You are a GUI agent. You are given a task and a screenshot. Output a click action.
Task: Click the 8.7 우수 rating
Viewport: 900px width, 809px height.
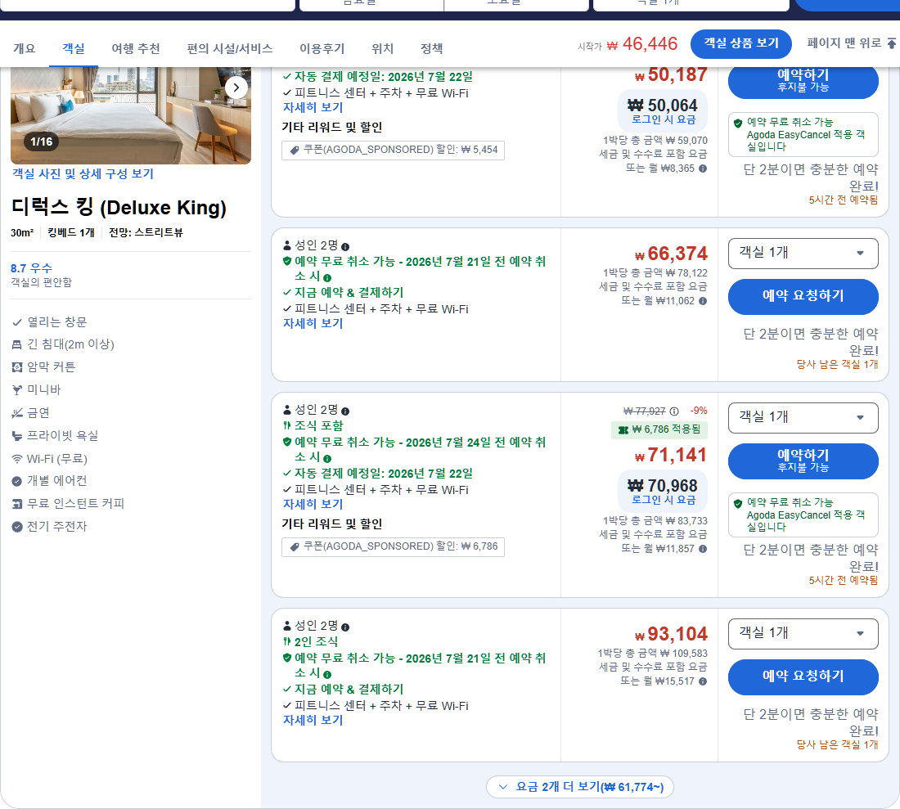pos(31,268)
